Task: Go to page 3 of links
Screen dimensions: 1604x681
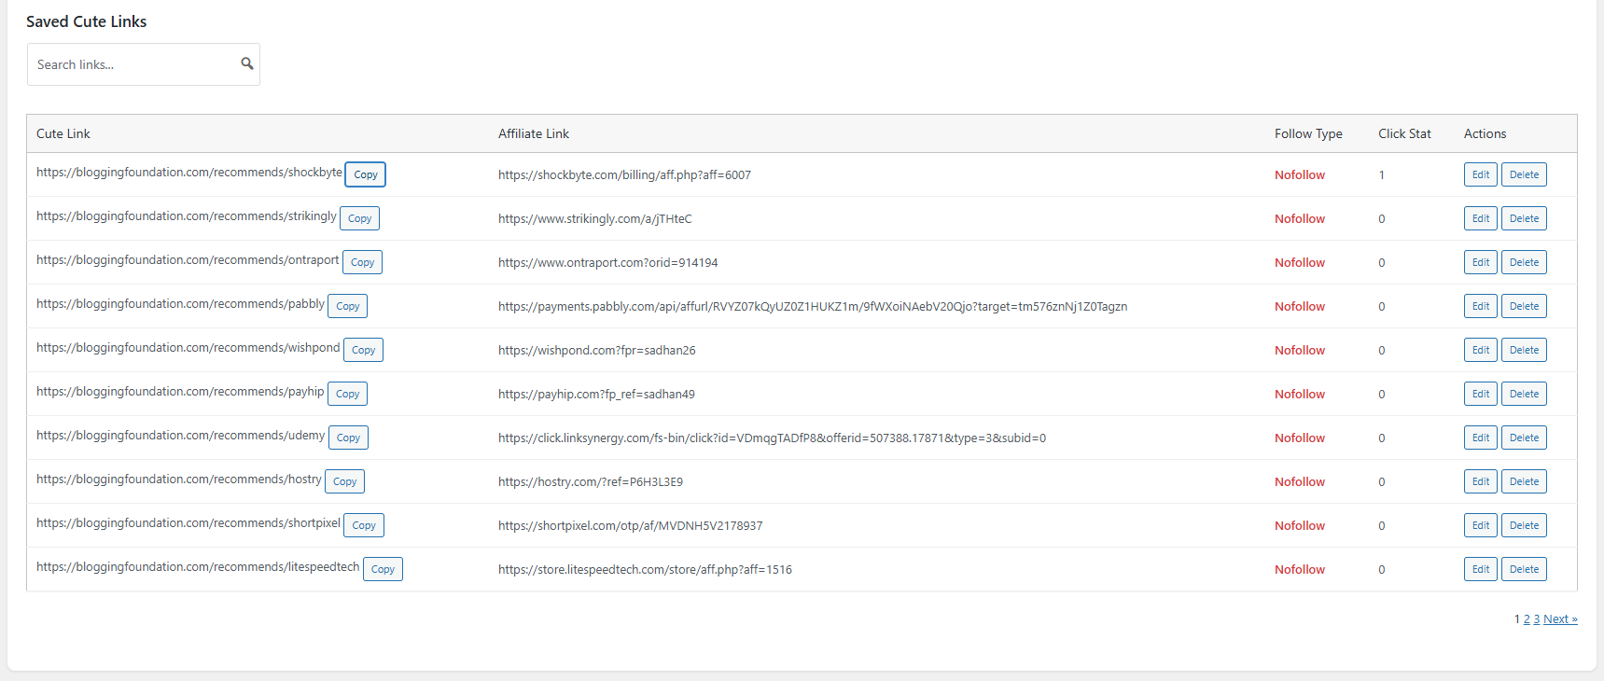Action: (x=1537, y=619)
